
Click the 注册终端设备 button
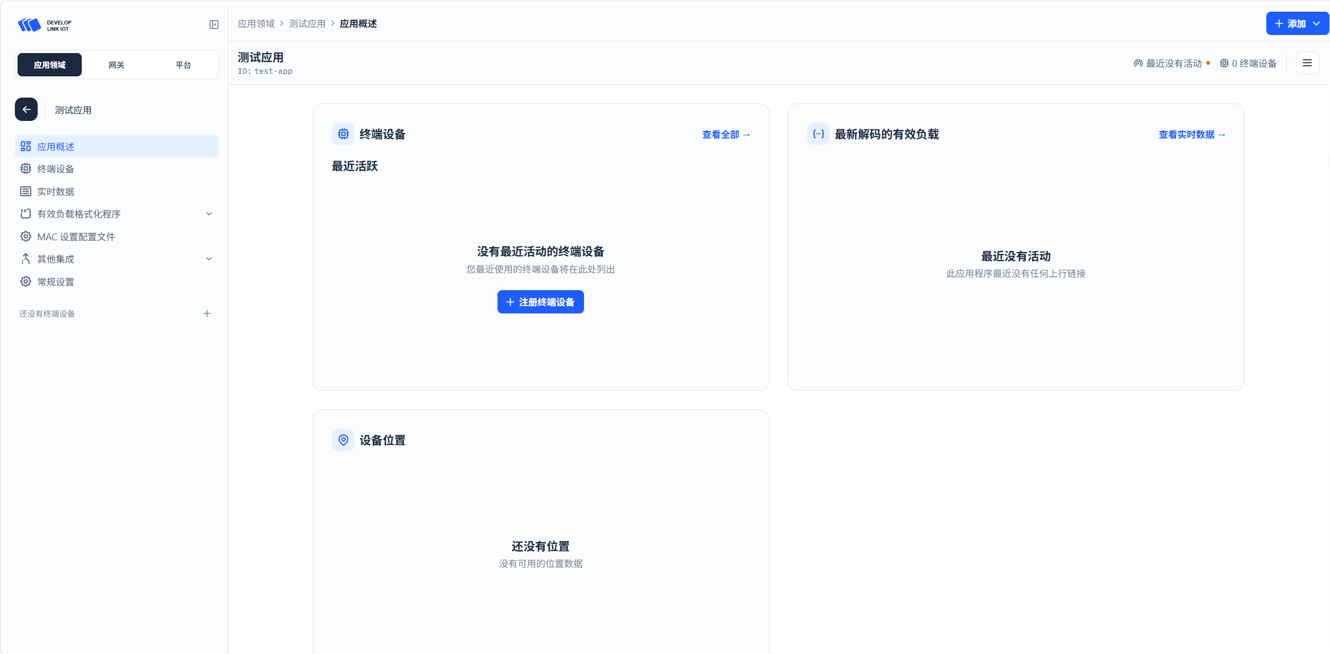[x=540, y=302]
